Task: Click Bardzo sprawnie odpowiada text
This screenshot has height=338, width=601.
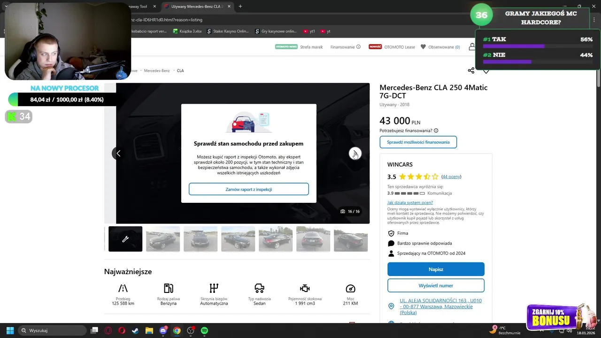Action: coord(424,243)
